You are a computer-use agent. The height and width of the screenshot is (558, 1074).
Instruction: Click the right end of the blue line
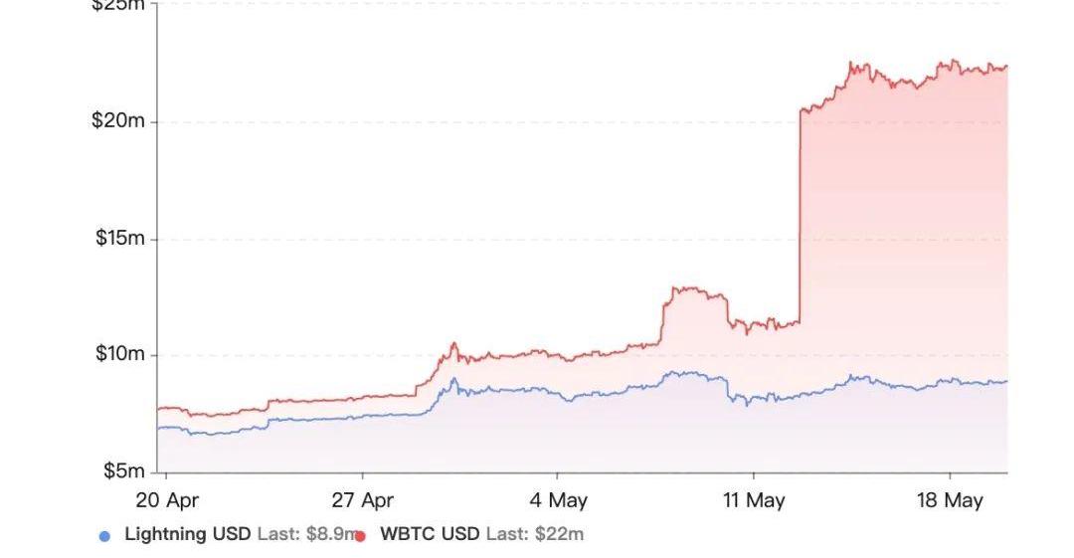click(1005, 381)
